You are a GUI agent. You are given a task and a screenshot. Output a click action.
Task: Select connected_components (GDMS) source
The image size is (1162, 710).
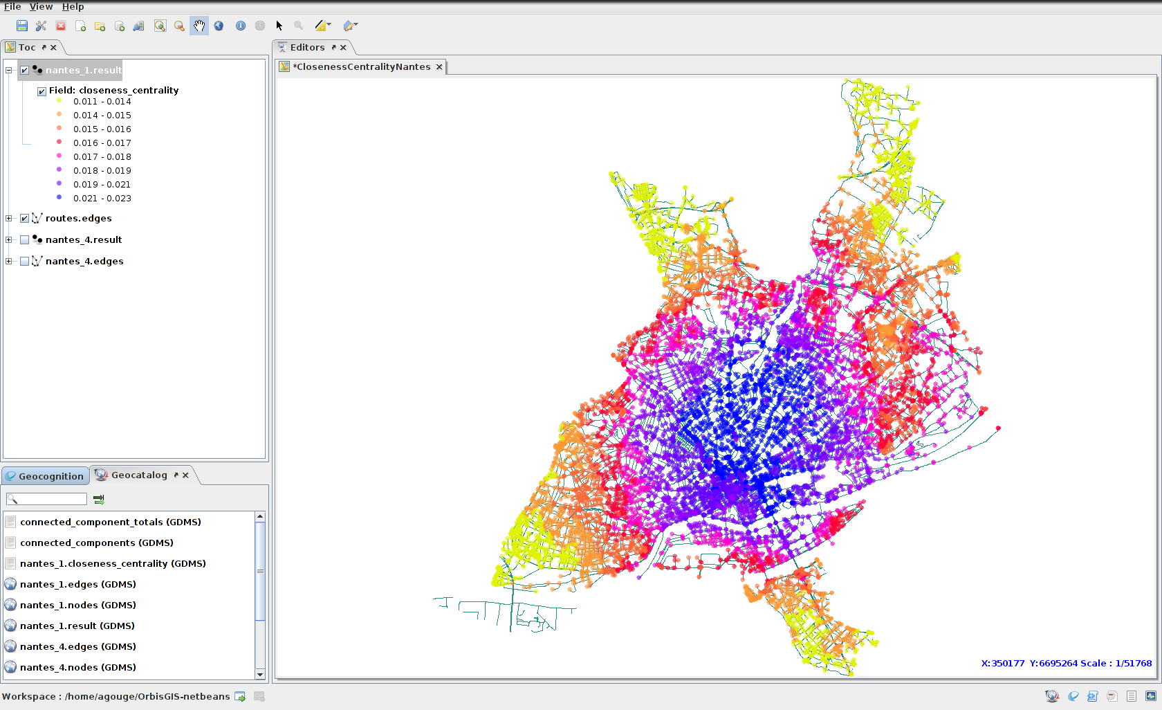(97, 543)
